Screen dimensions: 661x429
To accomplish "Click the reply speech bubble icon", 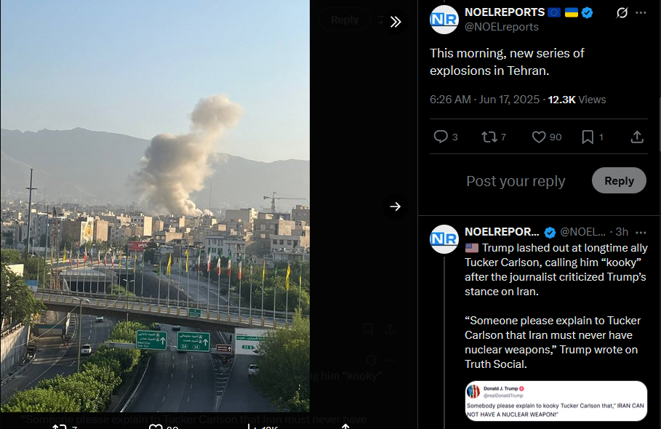I will pos(441,137).
